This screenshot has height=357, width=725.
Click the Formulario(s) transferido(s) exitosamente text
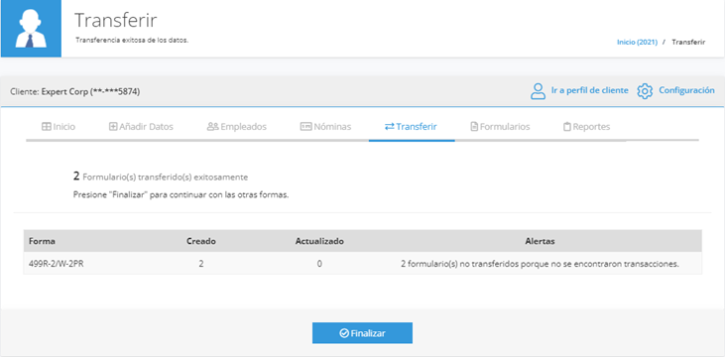tap(161, 177)
